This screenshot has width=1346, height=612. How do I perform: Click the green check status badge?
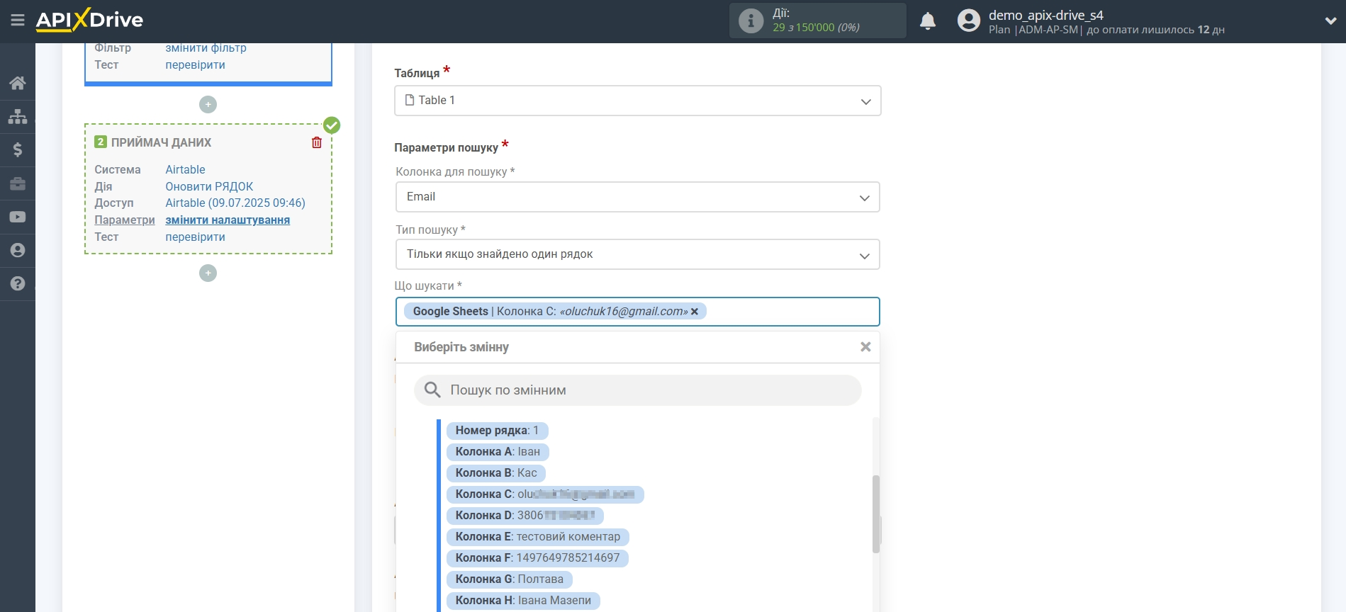pos(332,125)
